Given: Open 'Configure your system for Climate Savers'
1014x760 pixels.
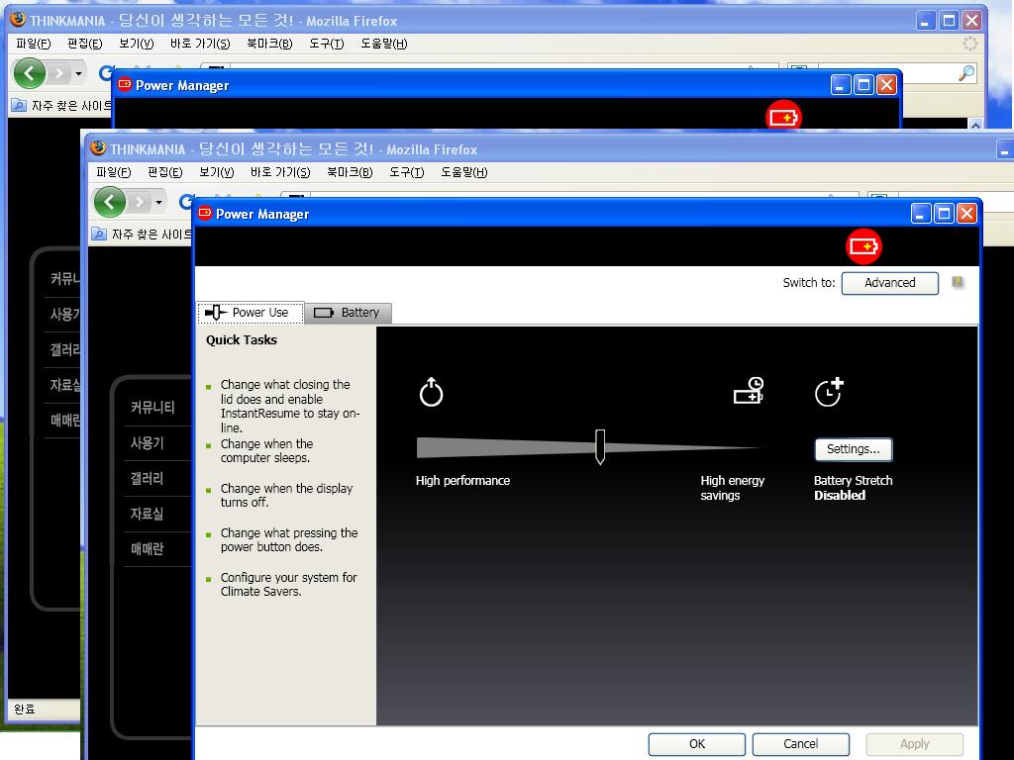Looking at the screenshot, I should 288,585.
